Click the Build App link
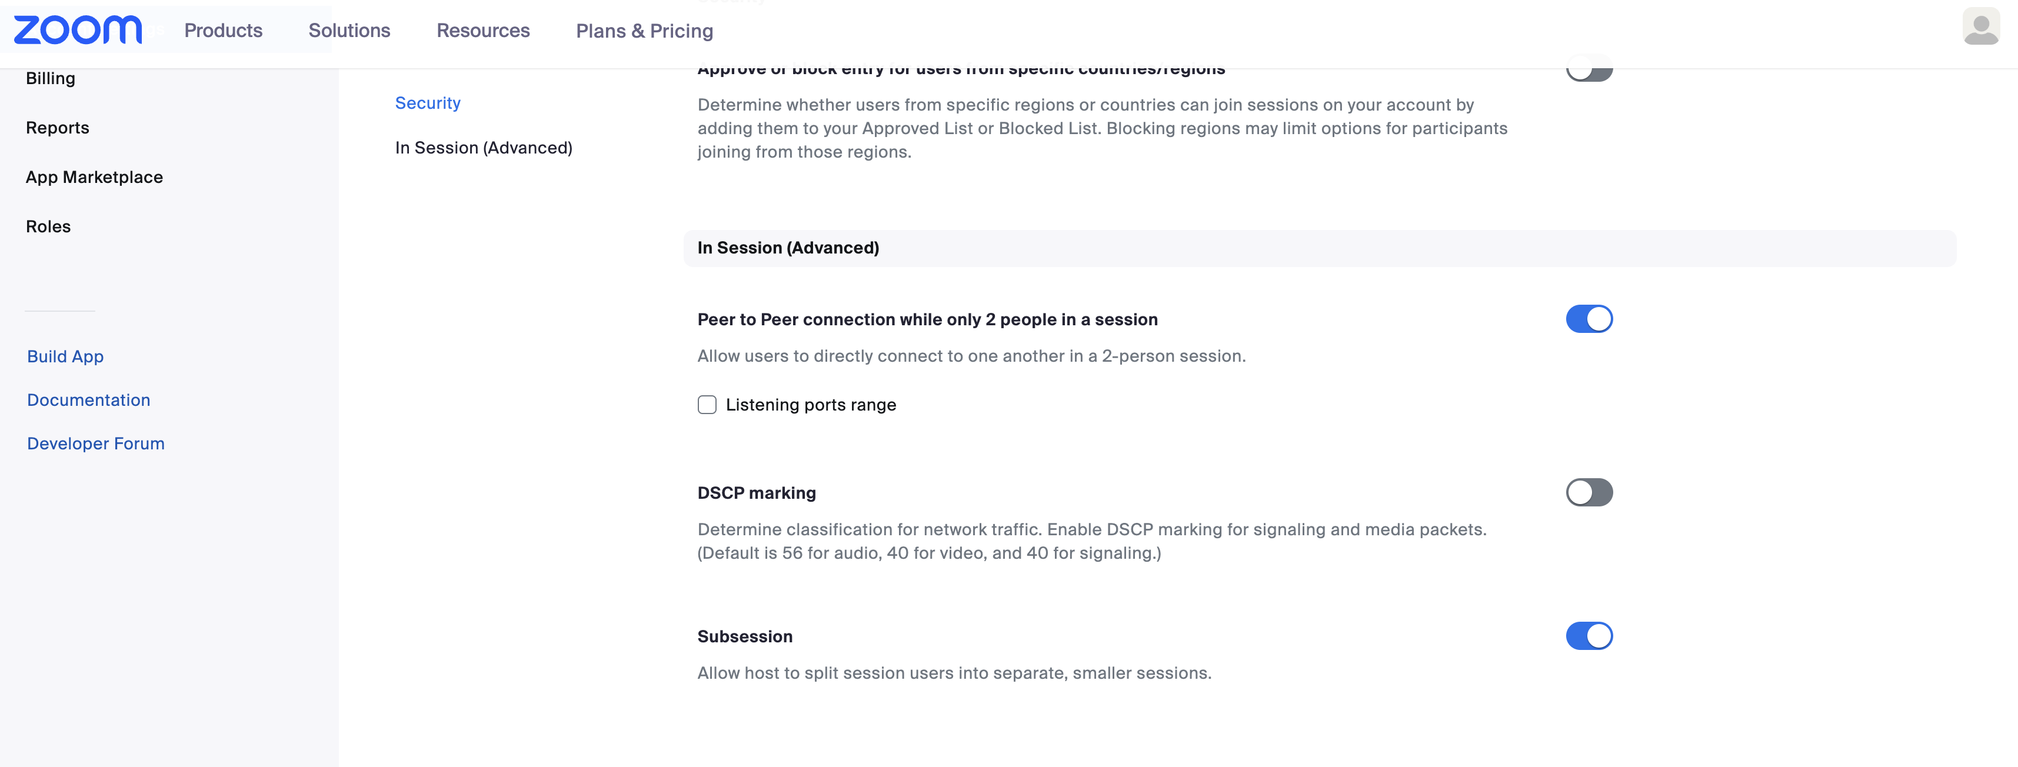 [65, 356]
